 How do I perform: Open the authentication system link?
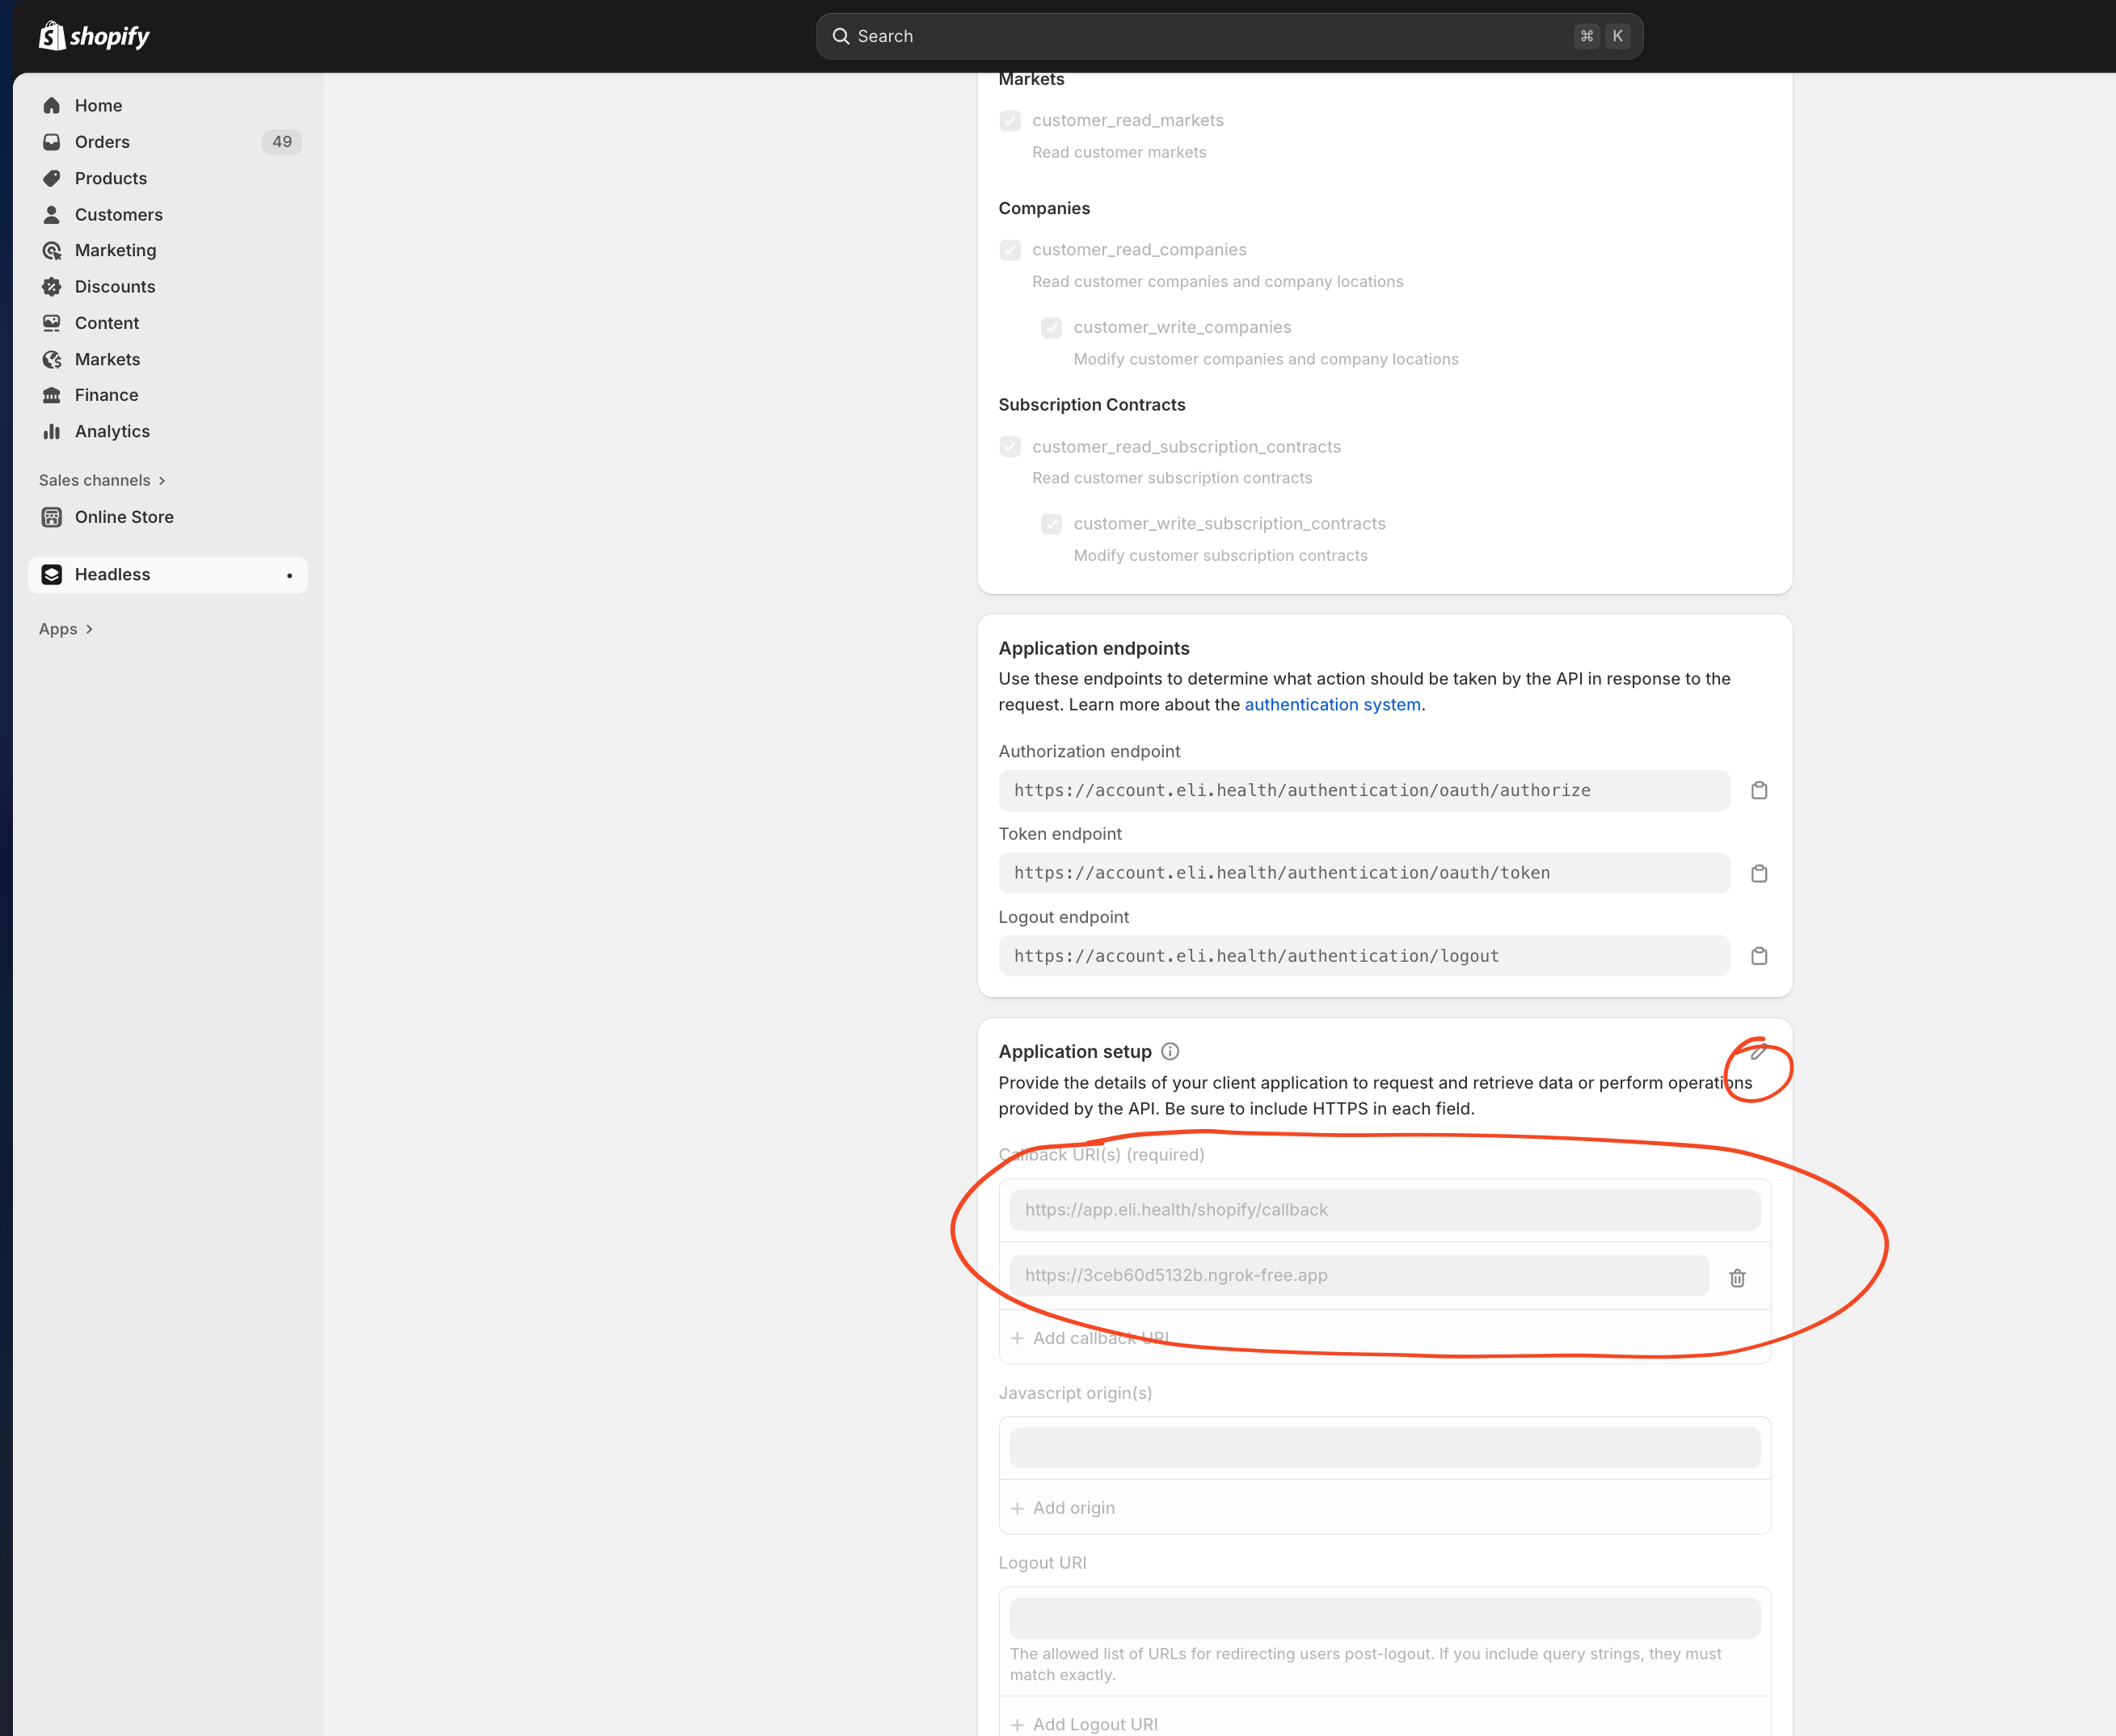click(x=1332, y=704)
